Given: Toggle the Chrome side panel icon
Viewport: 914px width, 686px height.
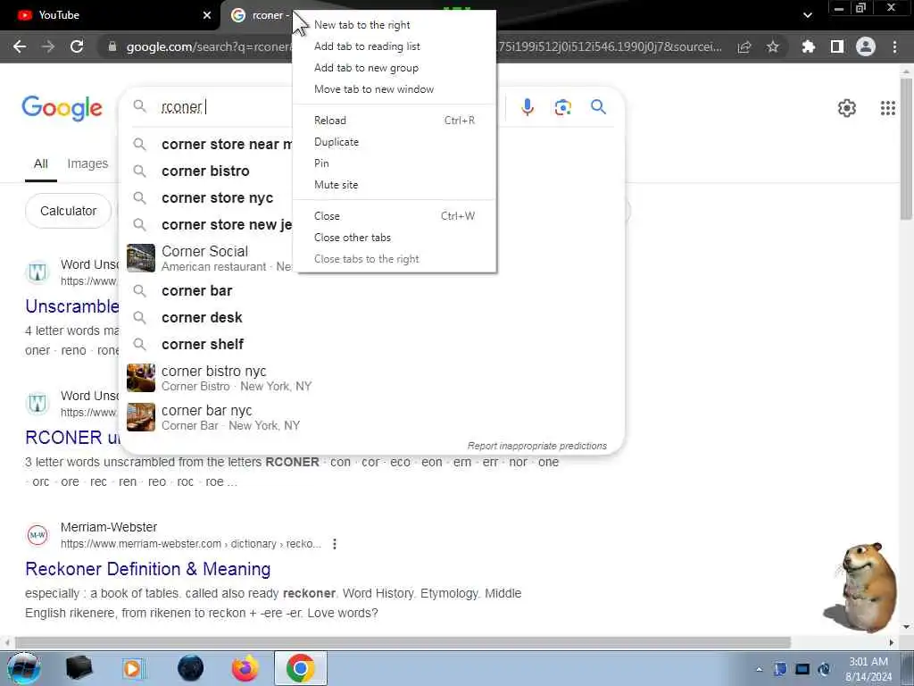Looking at the screenshot, I should 837,46.
